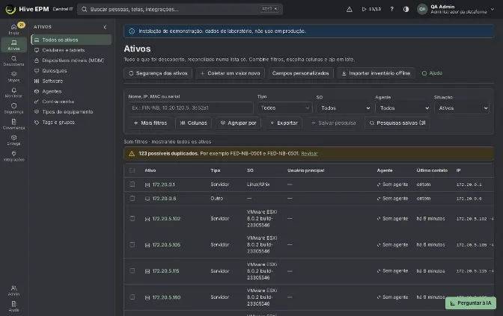Click the warning icon in duplicates banner
The width and height of the screenshot is (503, 316).
132,154
